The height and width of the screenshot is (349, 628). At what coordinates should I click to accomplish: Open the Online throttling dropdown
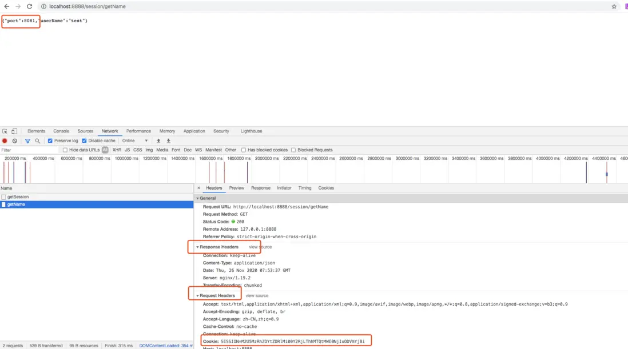pyautogui.click(x=135, y=141)
